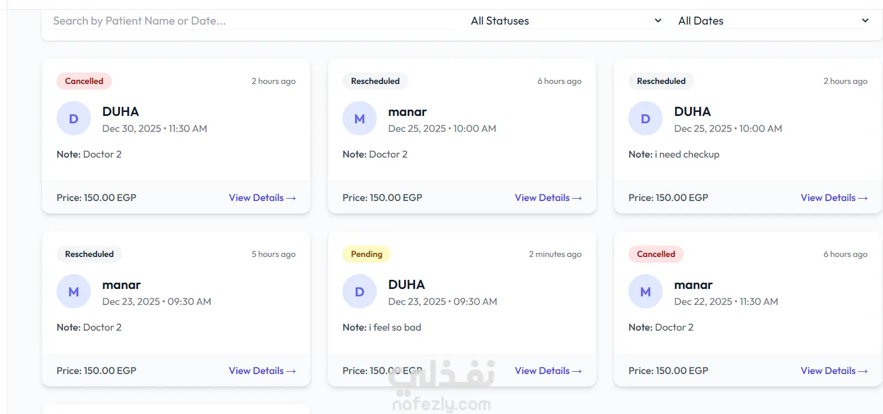Click the M avatar on manar's Dec 23 appointment
The width and height of the screenshot is (883, 414).
tap(74, 292)
